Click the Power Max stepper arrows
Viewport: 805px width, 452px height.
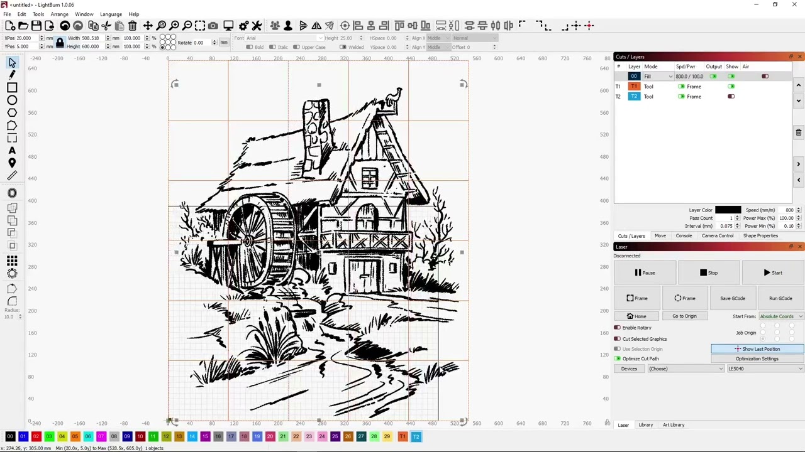pos(799,218)
